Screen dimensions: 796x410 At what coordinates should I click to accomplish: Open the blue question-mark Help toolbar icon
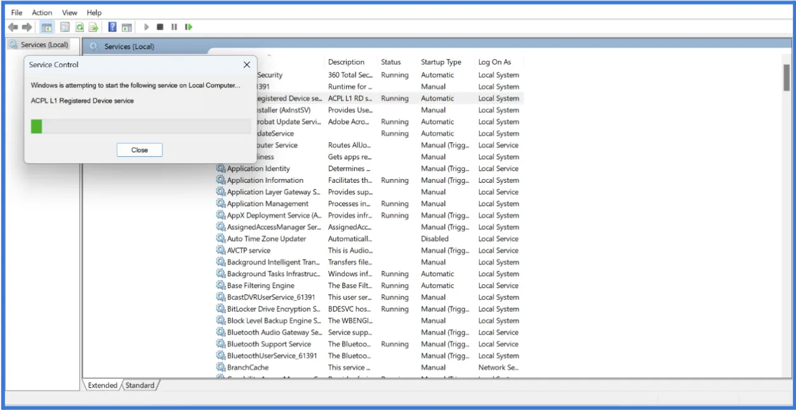pyautogui.click(x=112, y=27)
